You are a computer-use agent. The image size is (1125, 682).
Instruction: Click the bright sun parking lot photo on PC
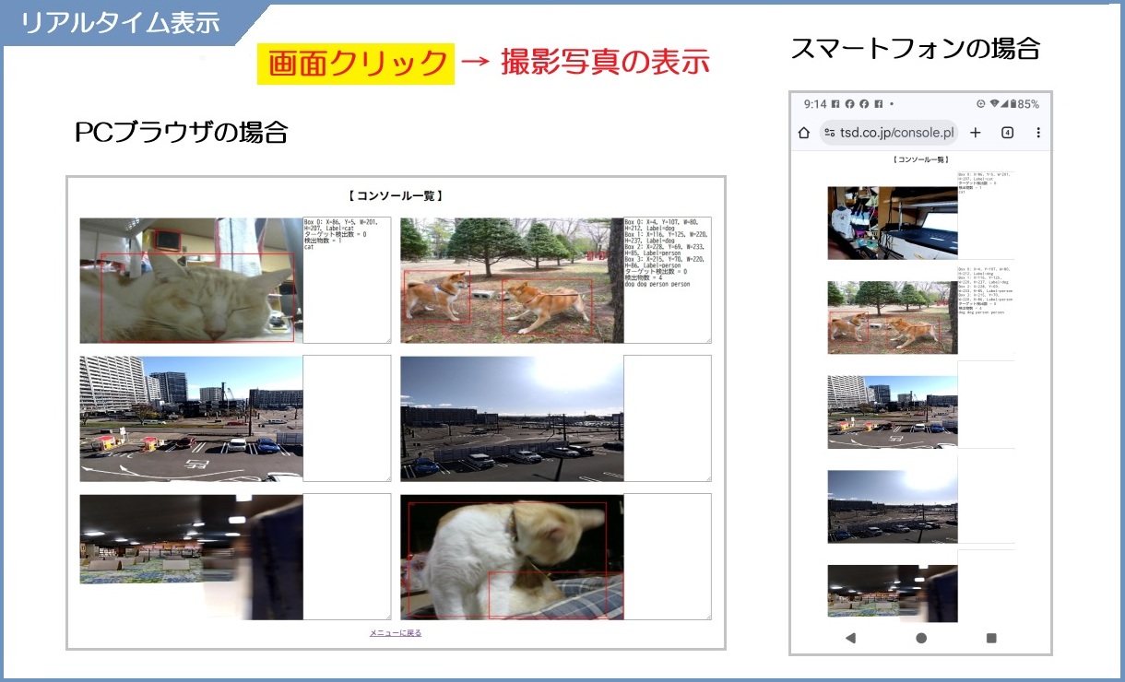click(512, 418)
